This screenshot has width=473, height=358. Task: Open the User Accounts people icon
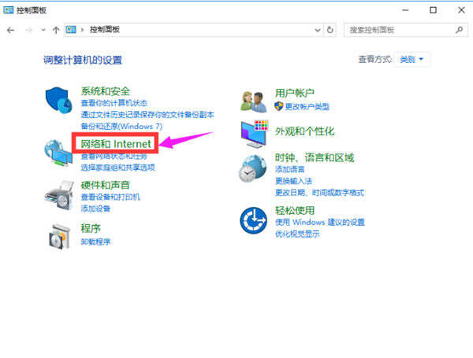pyautogui.click(x=253, y=101)
